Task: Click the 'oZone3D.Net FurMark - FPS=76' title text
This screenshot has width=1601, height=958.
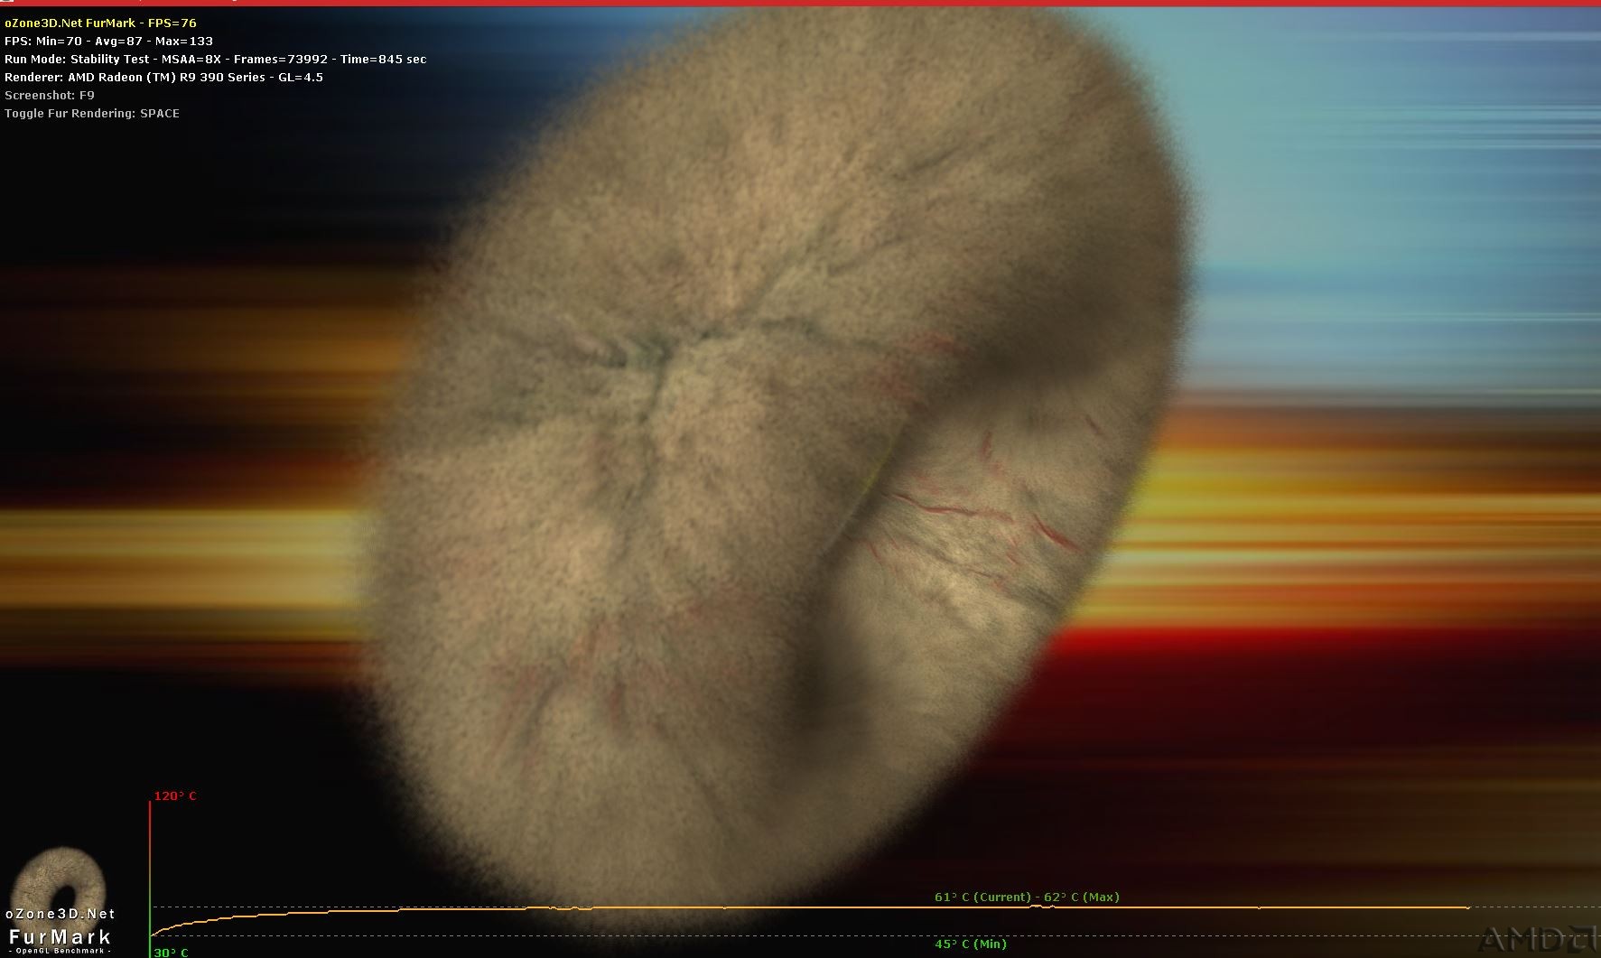Action: click(100, 23)
